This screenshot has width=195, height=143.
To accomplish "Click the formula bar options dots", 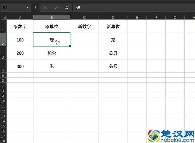I will tap(35, 8).
